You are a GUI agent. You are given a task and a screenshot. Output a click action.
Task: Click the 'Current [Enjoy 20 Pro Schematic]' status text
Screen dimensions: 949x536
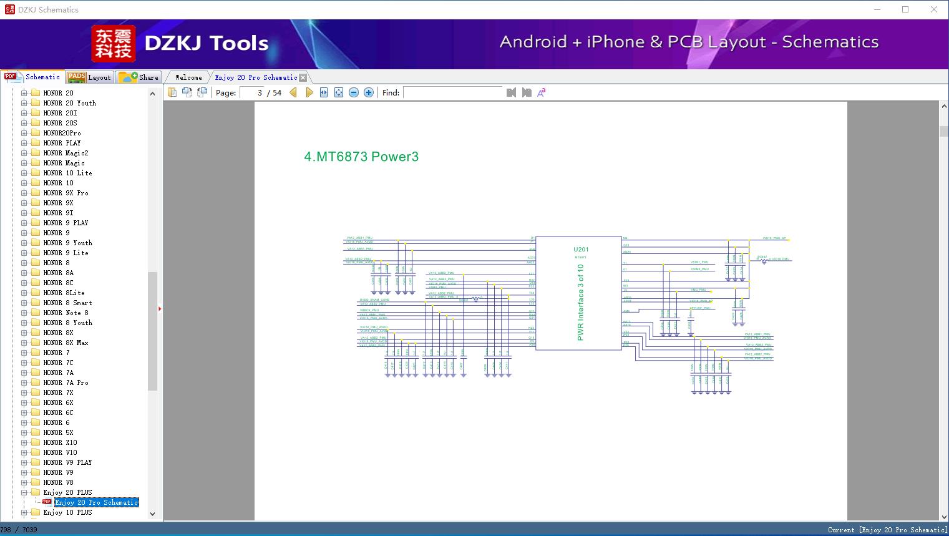pos(887,530)
